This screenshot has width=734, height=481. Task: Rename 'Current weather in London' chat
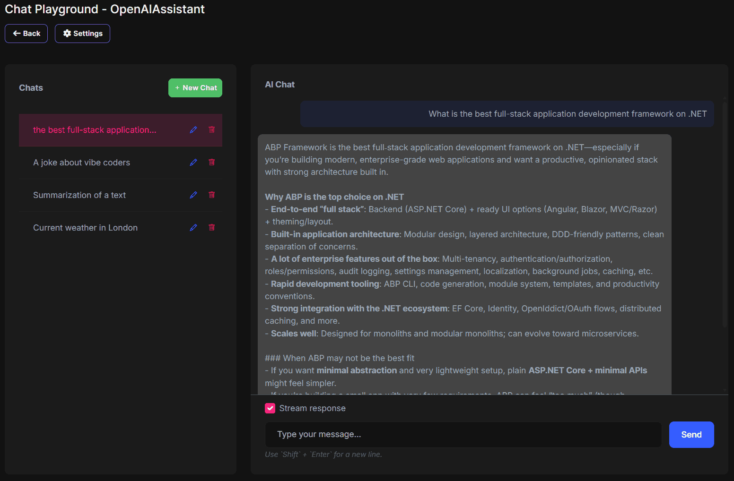pos(193,227)
